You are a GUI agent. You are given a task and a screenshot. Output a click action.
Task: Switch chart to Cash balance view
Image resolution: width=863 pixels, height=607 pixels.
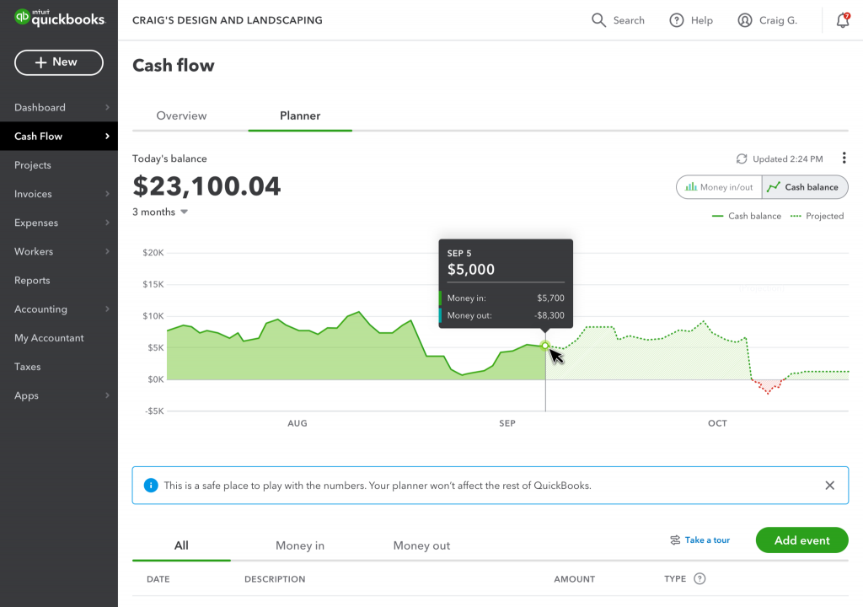pos(805,187)
